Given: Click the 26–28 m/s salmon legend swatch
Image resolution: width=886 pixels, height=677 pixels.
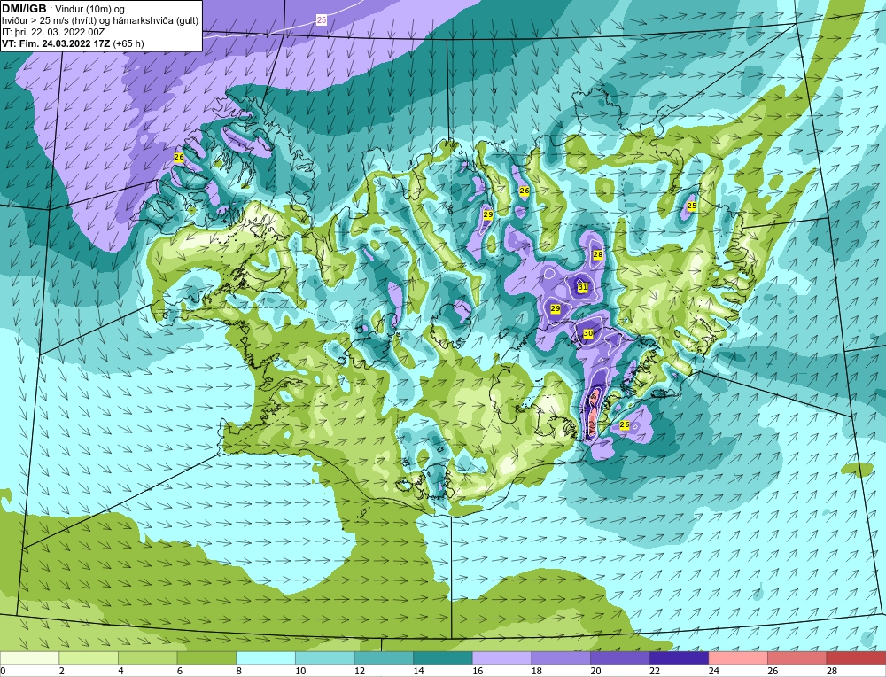Looking at the screenshot, I should [x=797, y=658].
